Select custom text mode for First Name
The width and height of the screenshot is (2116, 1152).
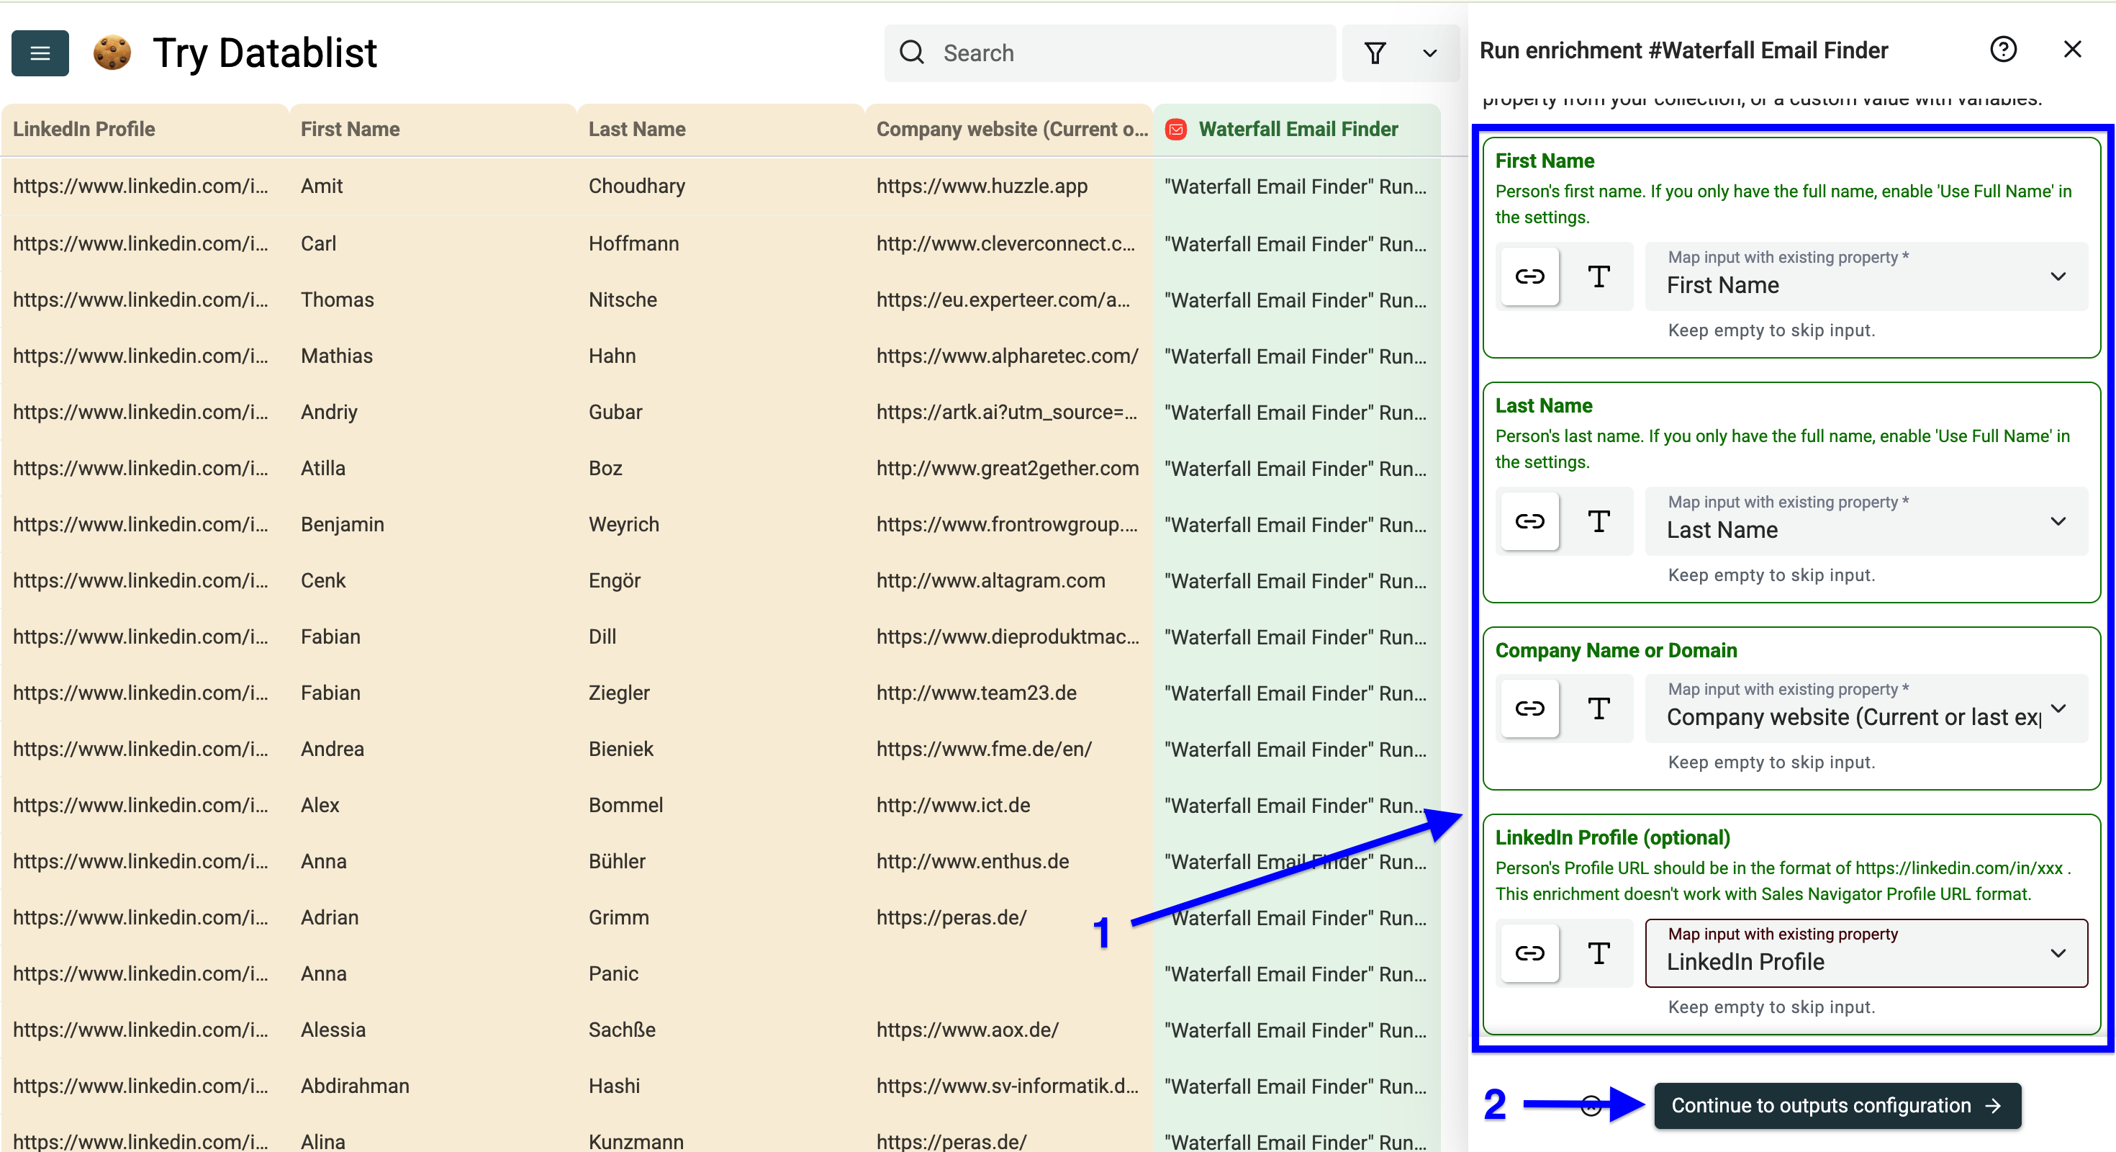(x=1599, y=277)
